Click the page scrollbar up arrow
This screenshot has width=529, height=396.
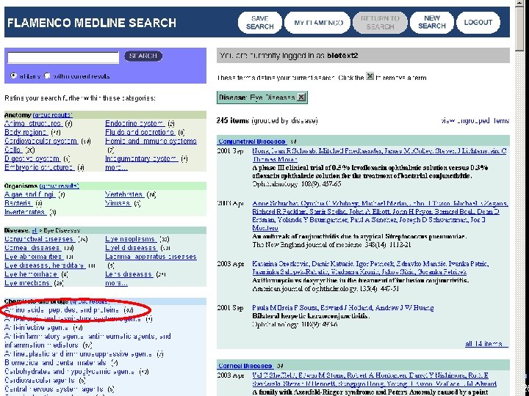click(519, 3)
